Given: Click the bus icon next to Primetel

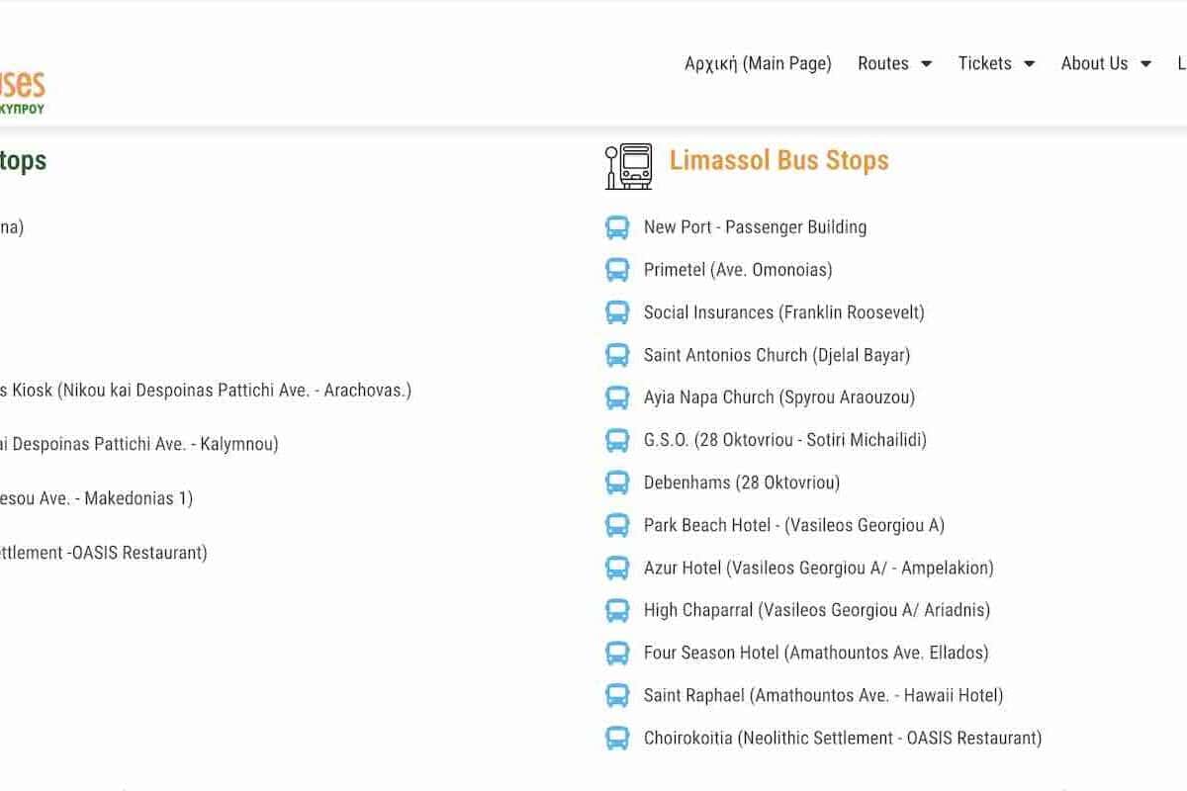Looking at the screenshot, I should [x=617, y=270].
